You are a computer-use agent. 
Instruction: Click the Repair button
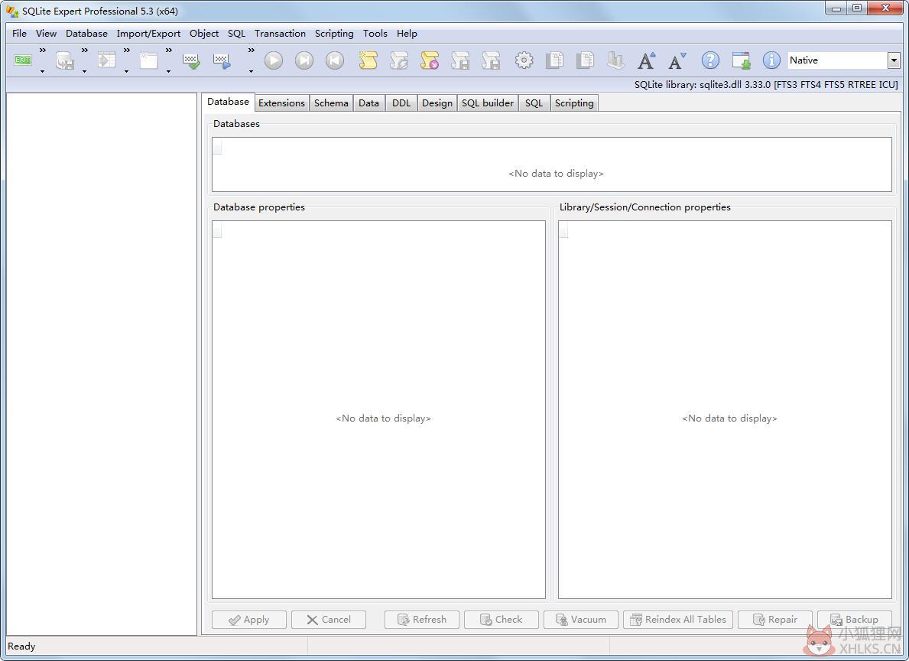coord(775,620)
